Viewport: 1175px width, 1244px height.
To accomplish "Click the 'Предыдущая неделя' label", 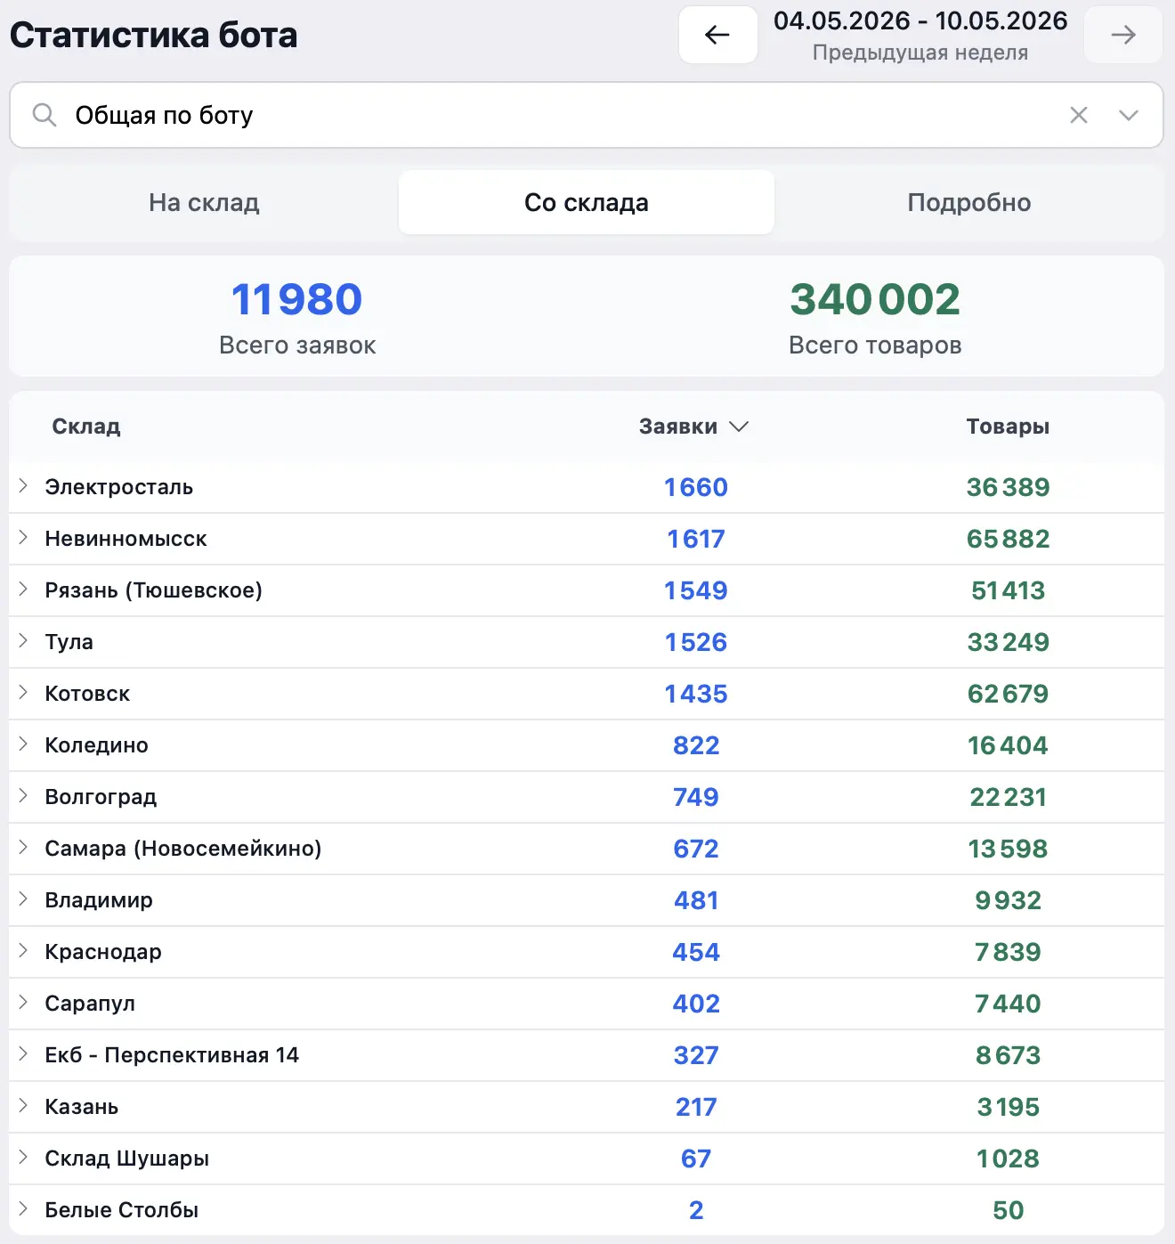I will coord(920,53).
